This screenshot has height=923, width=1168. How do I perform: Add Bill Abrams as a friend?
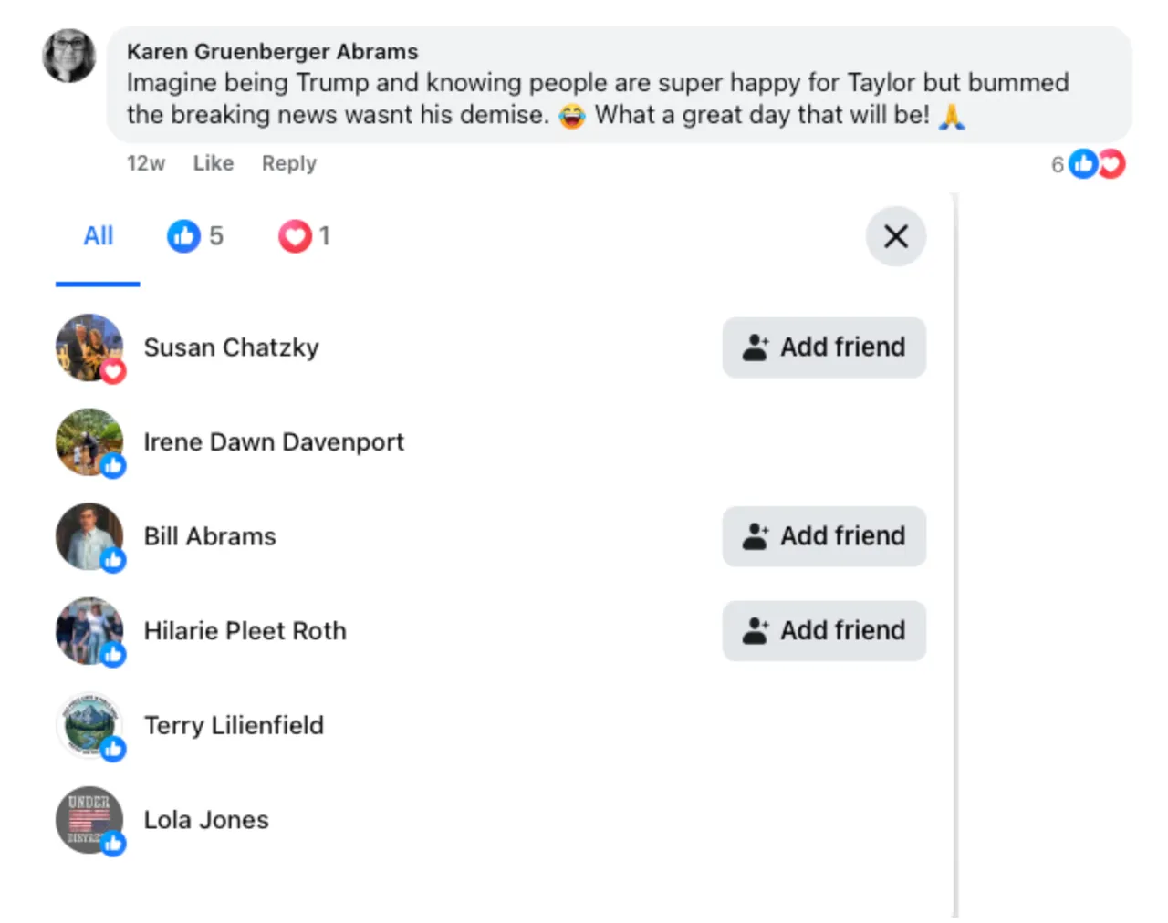[x=824, y=536]
